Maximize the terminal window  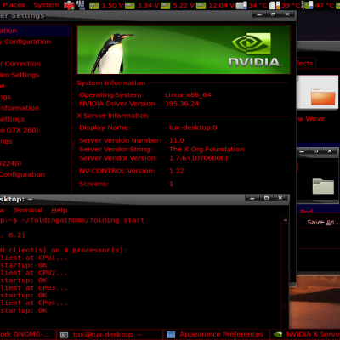(266, 198)
